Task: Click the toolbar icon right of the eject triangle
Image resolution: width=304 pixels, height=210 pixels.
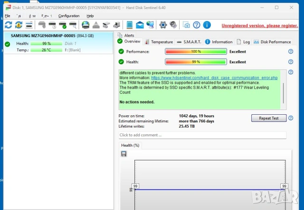Action: [x=106, y=25]
